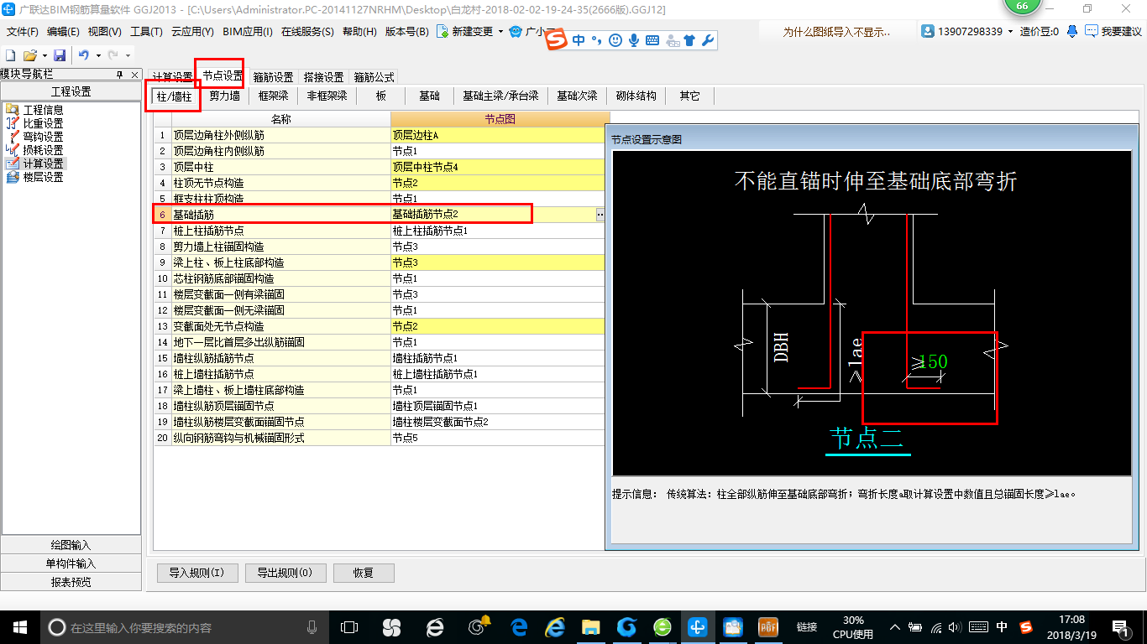Click the Sogou IME soft keyboard icon
Viewport: 1147px width, 644px height.
(652, 40)
